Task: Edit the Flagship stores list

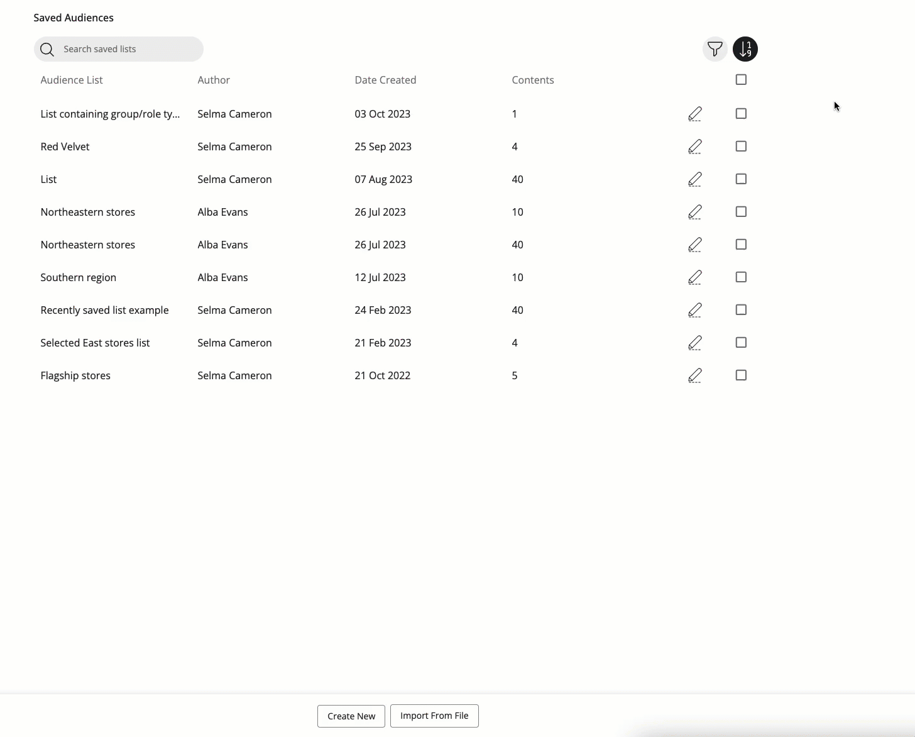Action: coord(694,375)
